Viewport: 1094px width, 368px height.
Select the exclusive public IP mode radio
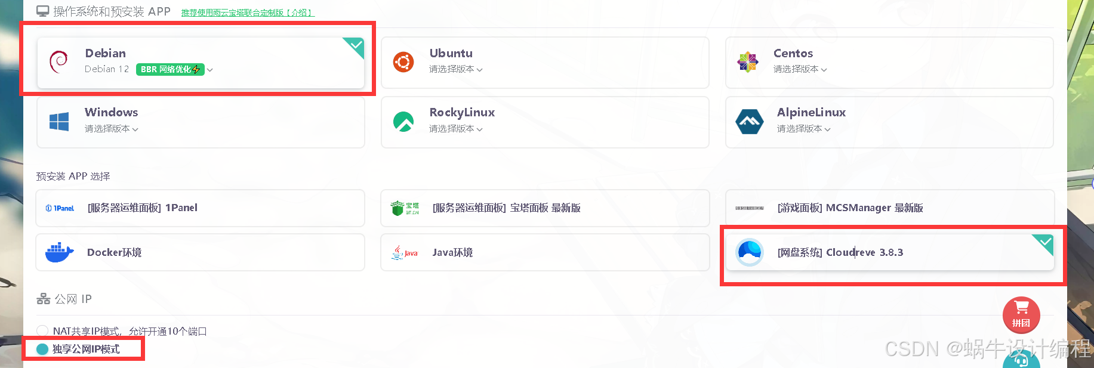(42, 349)
